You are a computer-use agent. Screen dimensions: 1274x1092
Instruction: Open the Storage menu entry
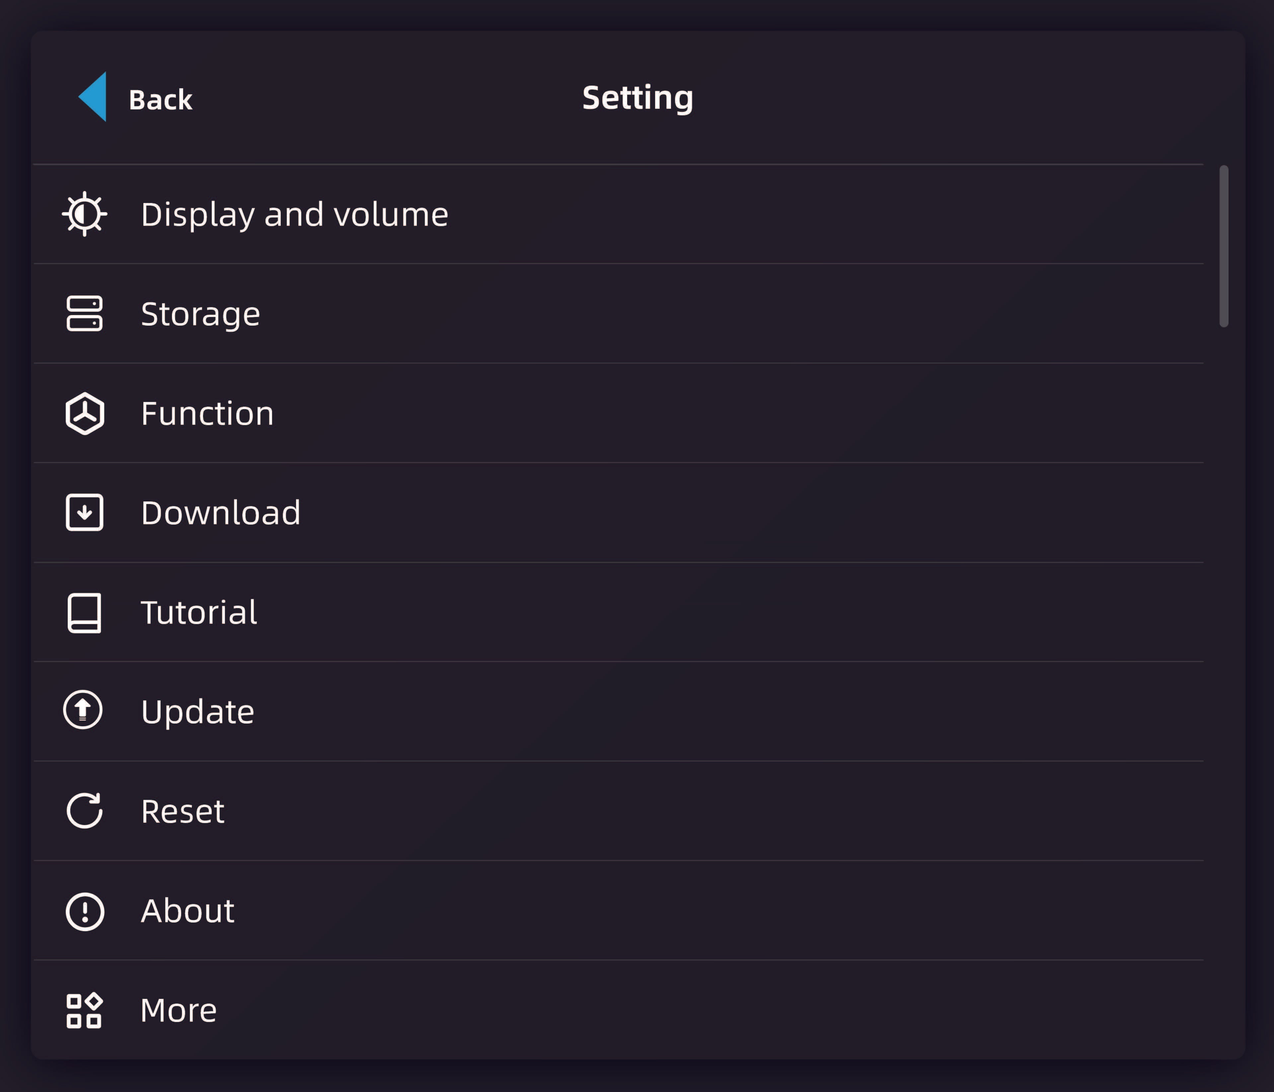point(200,314)
